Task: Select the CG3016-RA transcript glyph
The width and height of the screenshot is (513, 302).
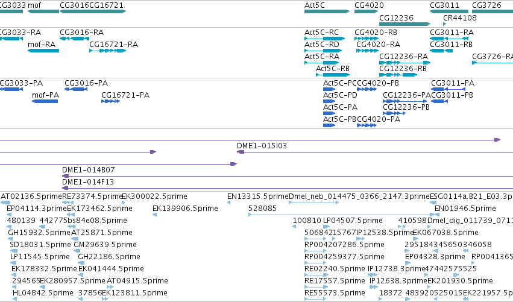Action: tap(74, 39)
